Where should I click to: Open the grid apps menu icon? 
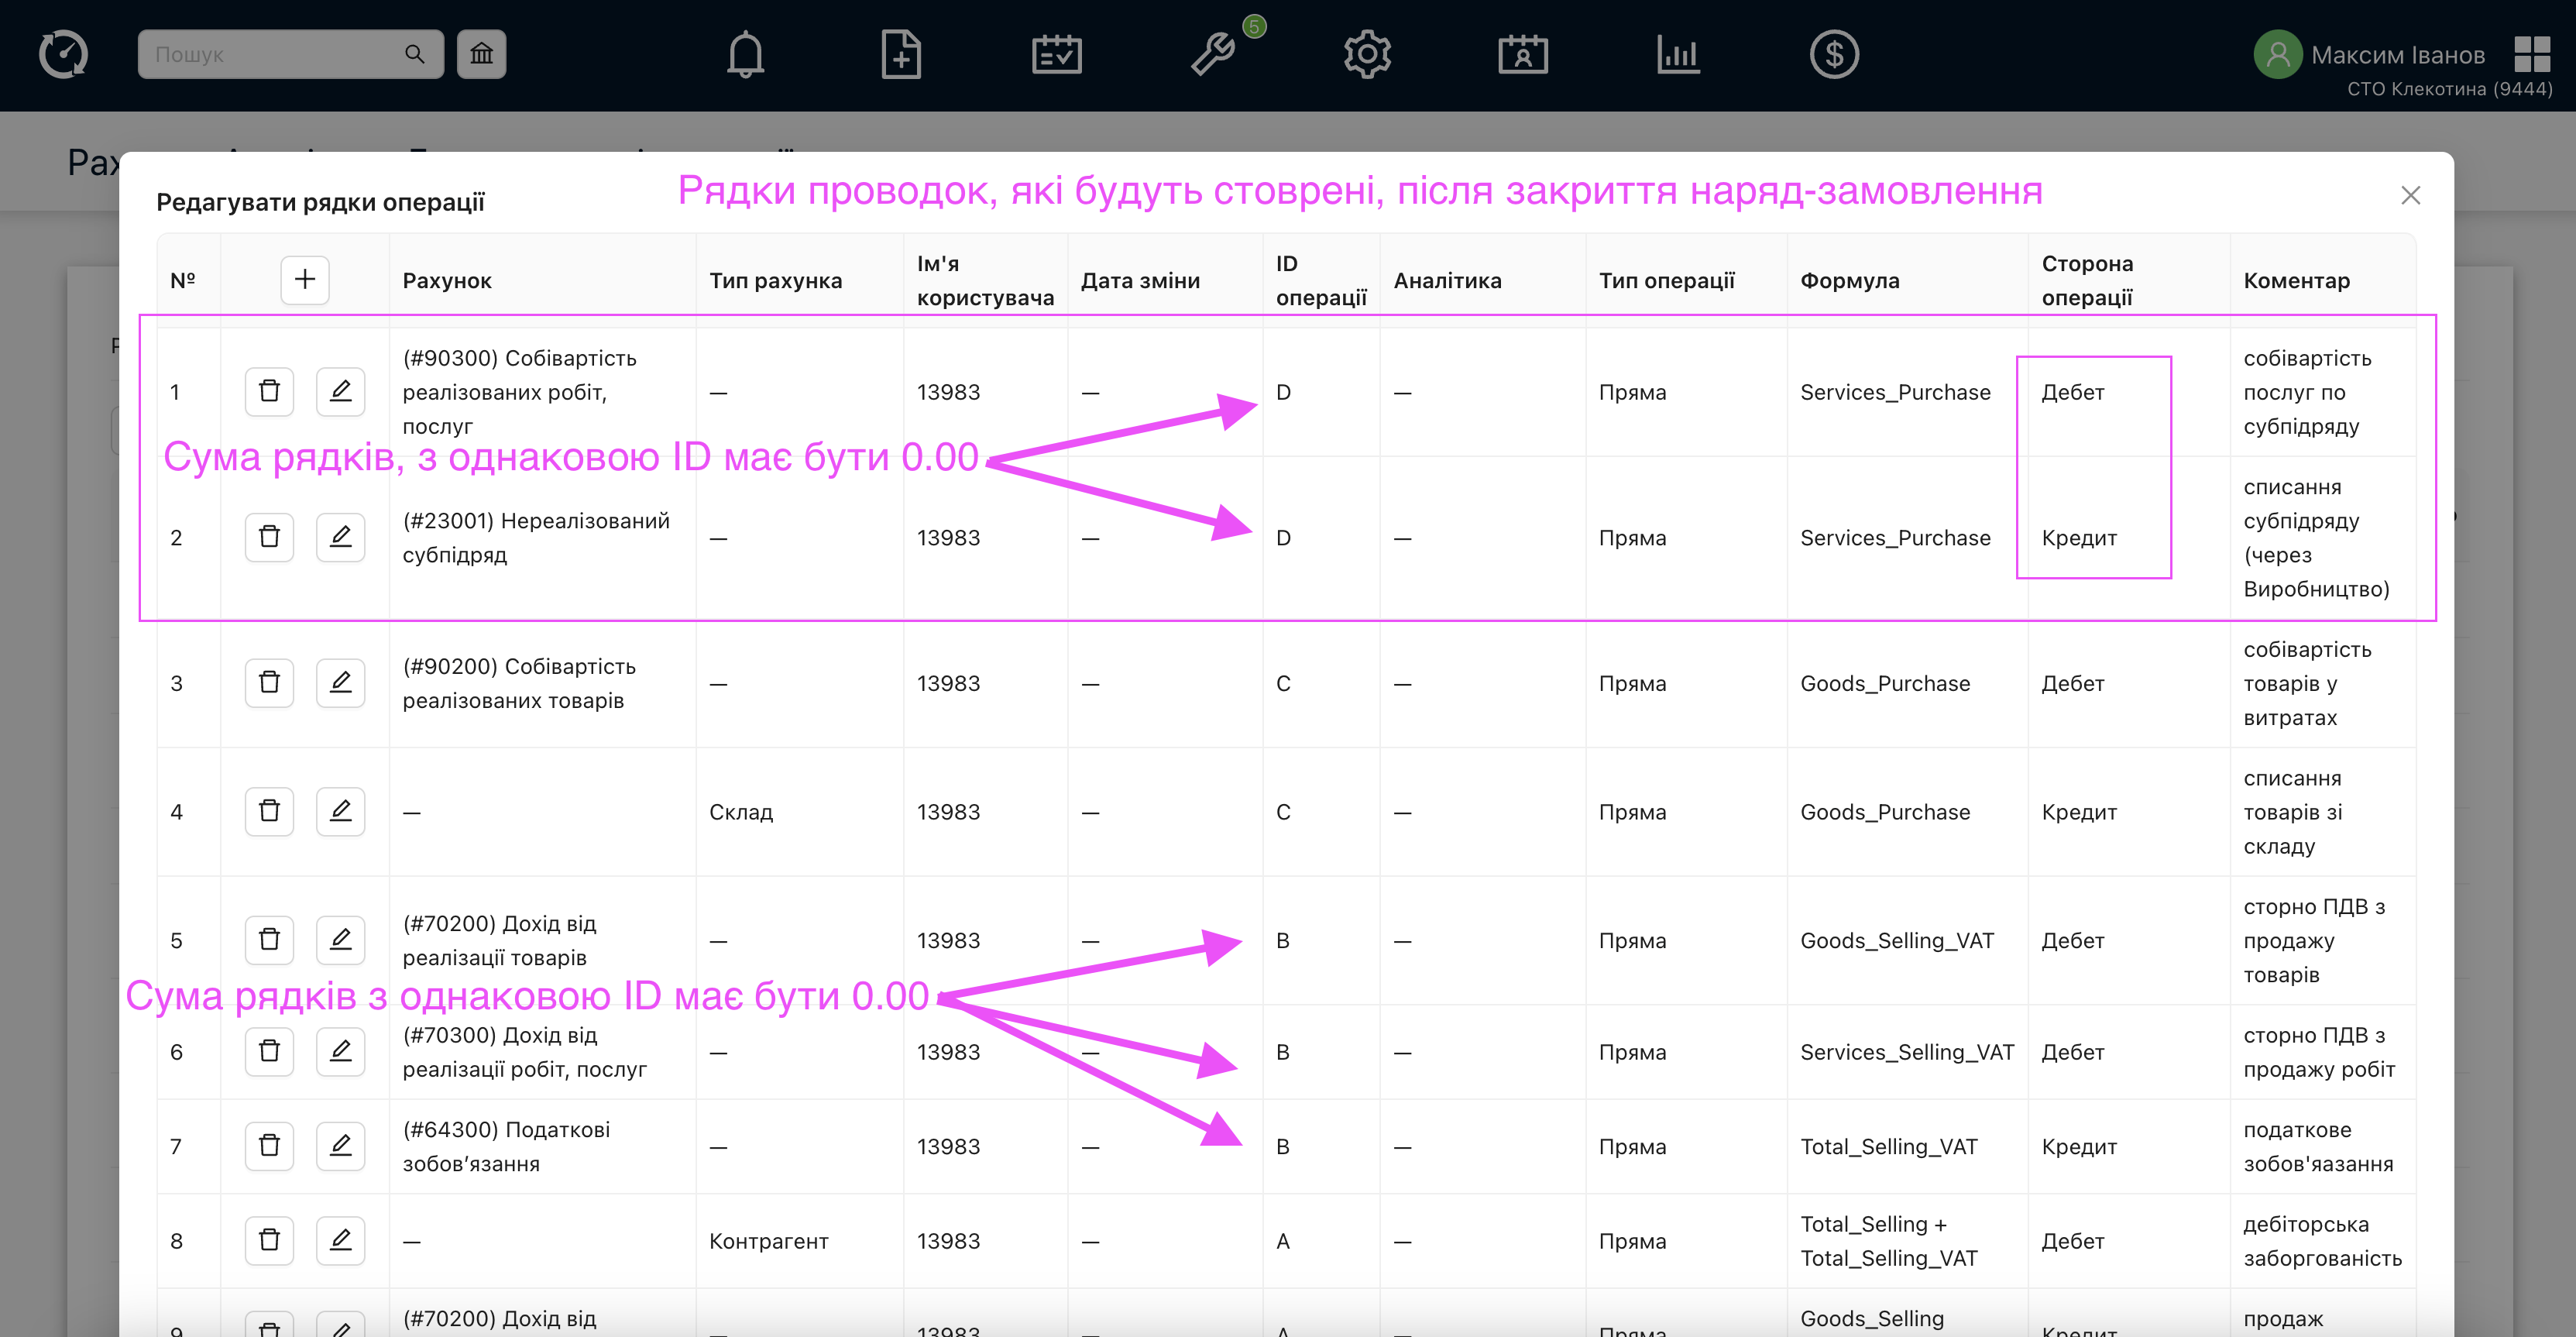point(2532,54)
